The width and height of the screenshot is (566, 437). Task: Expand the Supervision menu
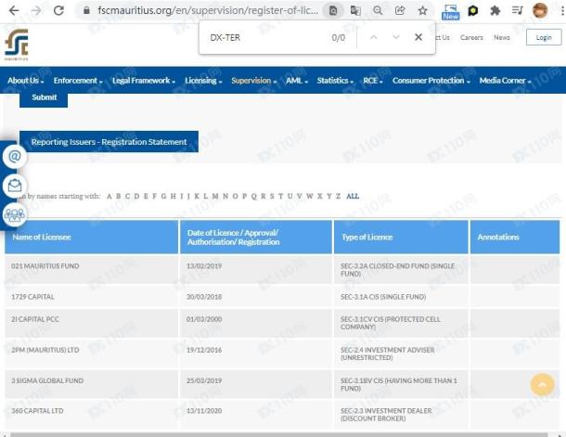[253, 81]
